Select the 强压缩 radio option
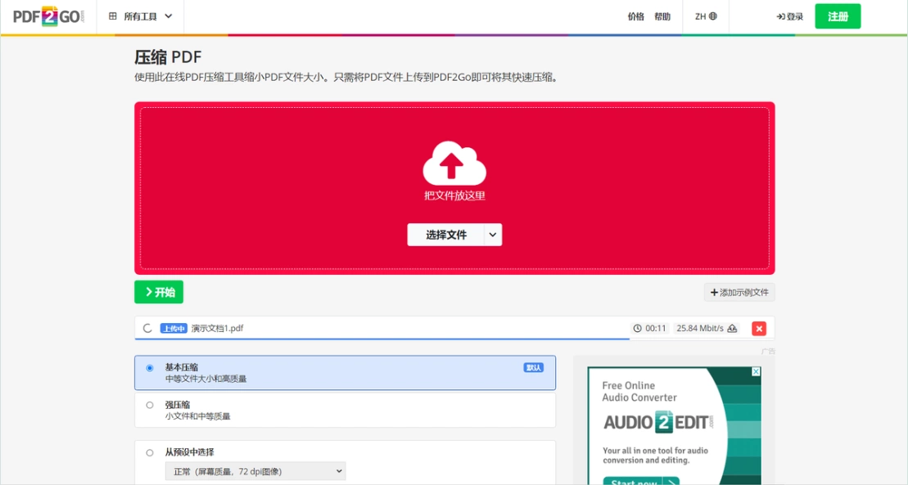908x485 pixels. [x=150, y=405]
